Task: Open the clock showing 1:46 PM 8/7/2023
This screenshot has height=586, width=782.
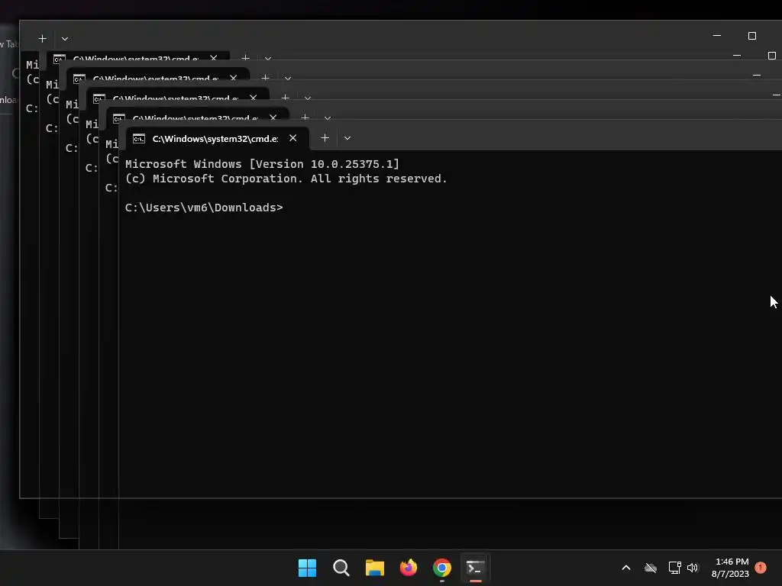Action: point(731,568)
